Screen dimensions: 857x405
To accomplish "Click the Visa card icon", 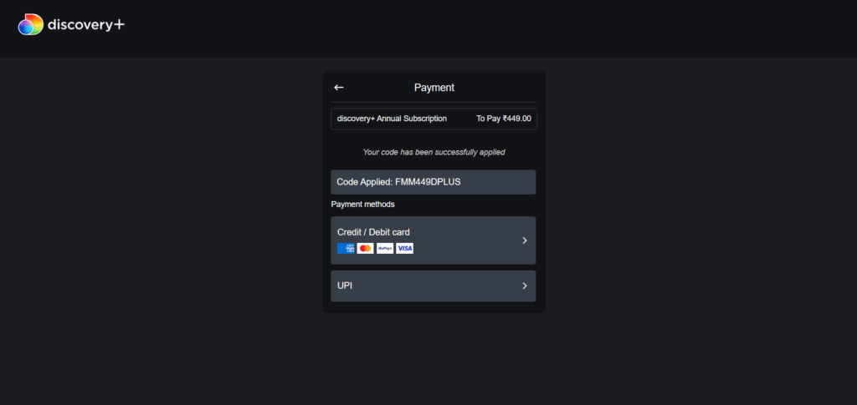I will point(405,249).
